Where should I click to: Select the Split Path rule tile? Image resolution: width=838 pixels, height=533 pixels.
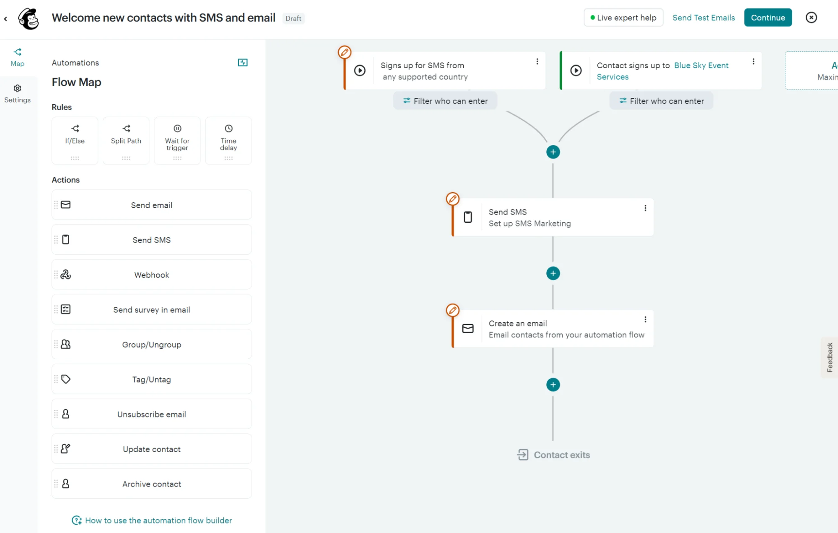(126, 141)
